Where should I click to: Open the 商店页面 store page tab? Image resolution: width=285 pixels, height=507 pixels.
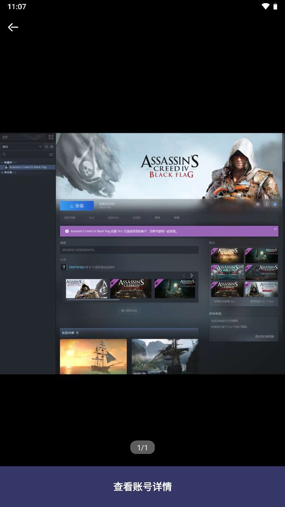(70, 218)
